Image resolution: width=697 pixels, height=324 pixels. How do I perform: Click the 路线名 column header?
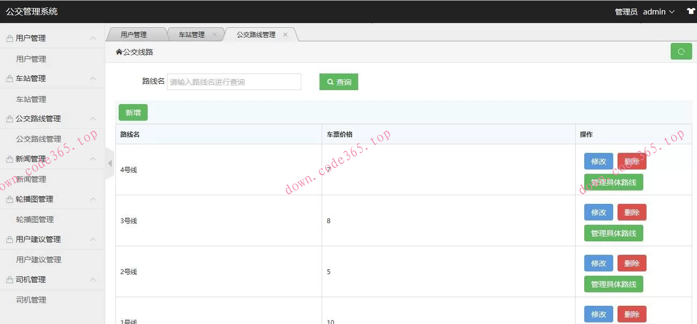[219, 134]
